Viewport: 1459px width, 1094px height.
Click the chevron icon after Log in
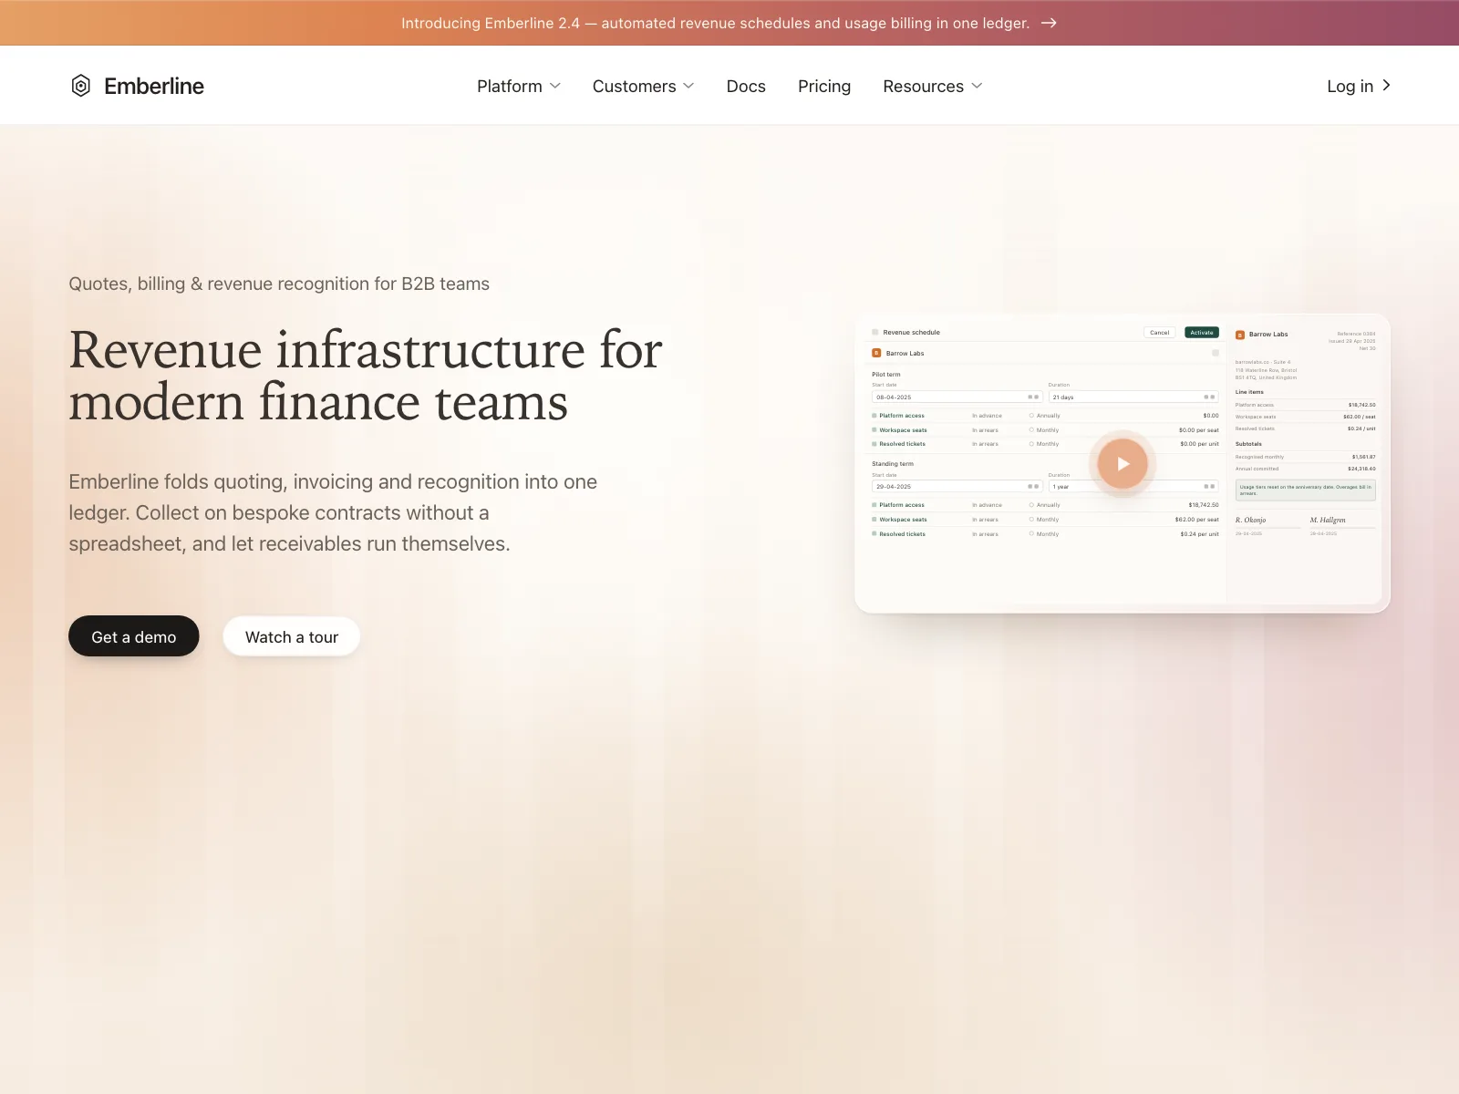tap(1386, 85)
